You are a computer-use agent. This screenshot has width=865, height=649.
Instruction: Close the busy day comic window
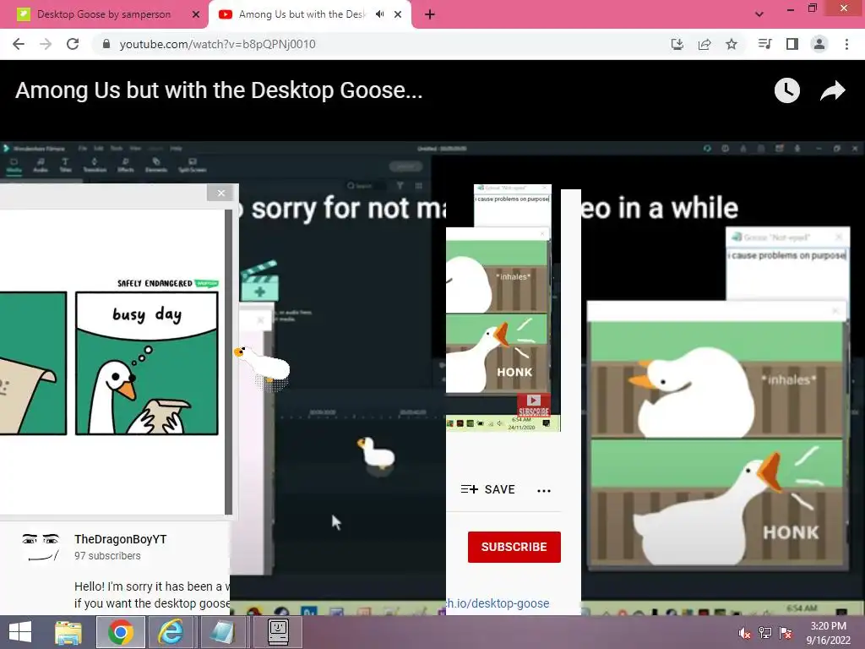point(221,193)
